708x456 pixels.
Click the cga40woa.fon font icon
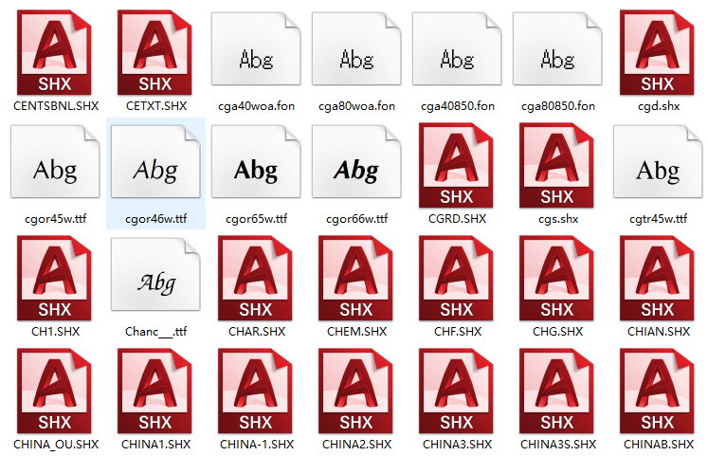(x=256, y=48)
